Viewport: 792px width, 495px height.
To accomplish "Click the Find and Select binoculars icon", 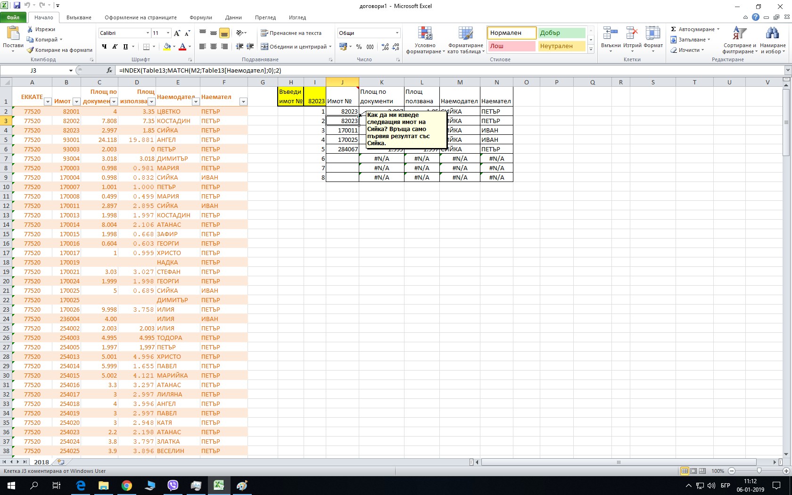I will tap(772, 34).
